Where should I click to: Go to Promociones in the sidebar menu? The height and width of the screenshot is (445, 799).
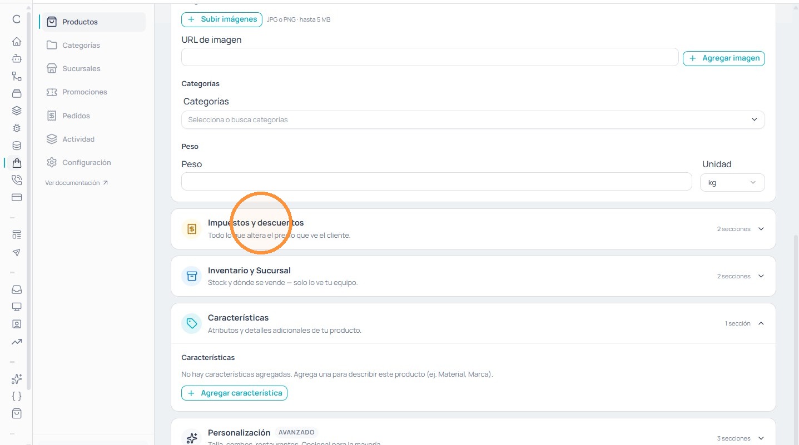(x=85, y=92)
